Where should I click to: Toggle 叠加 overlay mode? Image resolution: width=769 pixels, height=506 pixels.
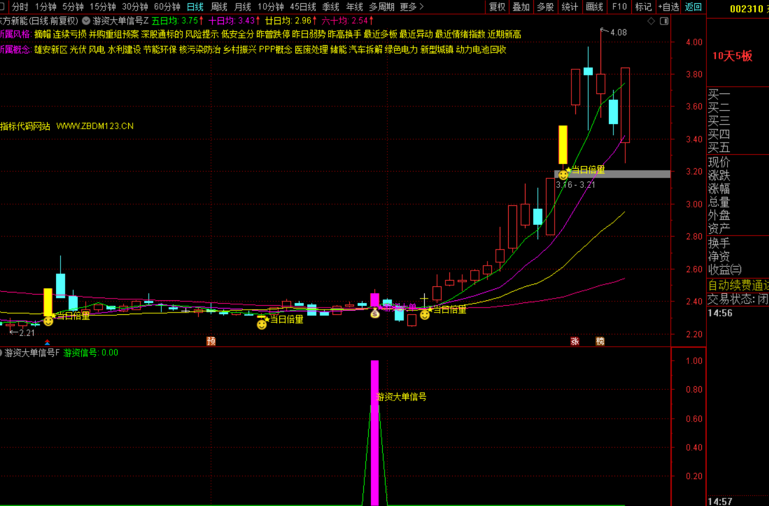pos(521,7)
